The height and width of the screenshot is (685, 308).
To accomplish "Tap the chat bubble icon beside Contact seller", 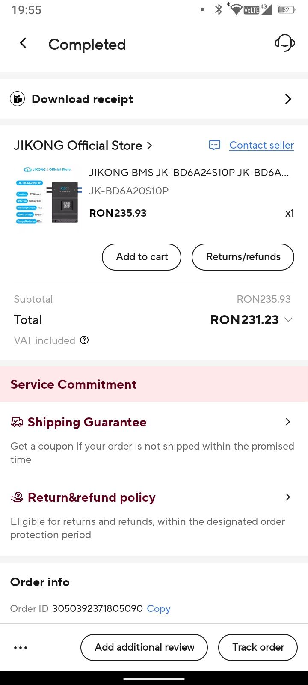I will [214, 145].
